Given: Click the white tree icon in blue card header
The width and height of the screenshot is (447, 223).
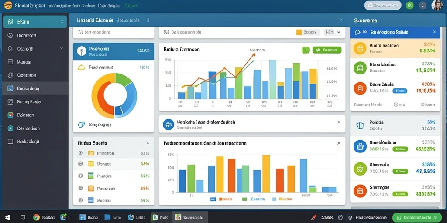Looking at the screenshot, I should click(82, 51).
